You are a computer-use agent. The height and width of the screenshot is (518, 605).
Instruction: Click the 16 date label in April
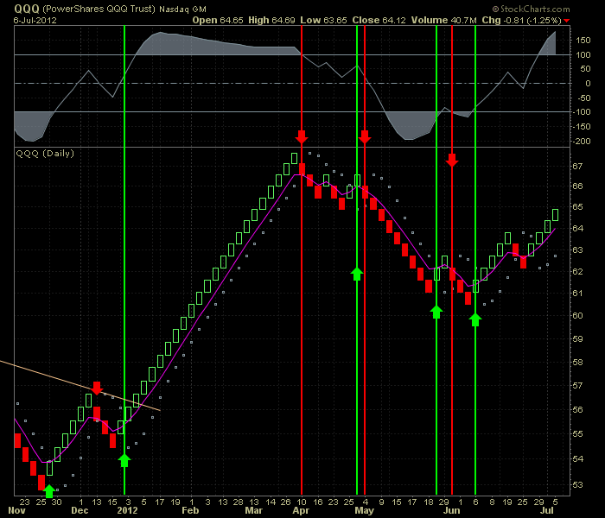(x=317, y=502)
